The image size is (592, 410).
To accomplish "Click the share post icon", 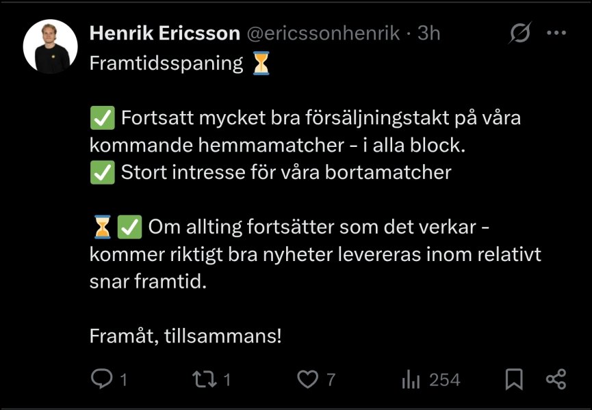I will [x=556, y=379].
